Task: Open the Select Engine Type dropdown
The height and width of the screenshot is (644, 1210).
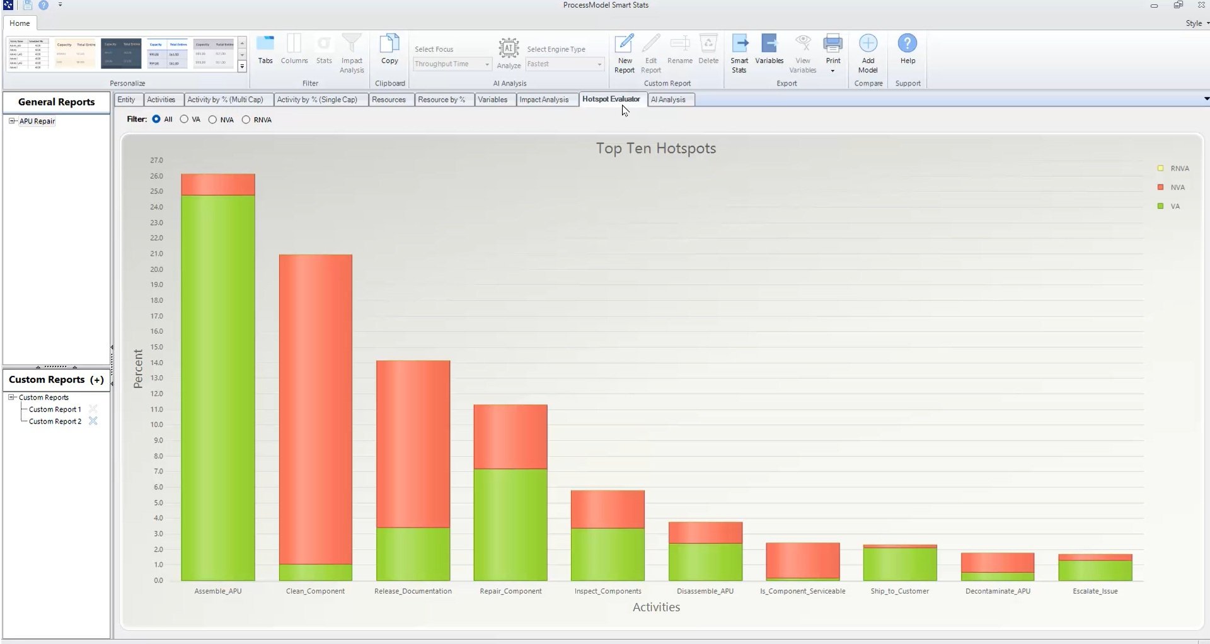Action: (565, 64)
